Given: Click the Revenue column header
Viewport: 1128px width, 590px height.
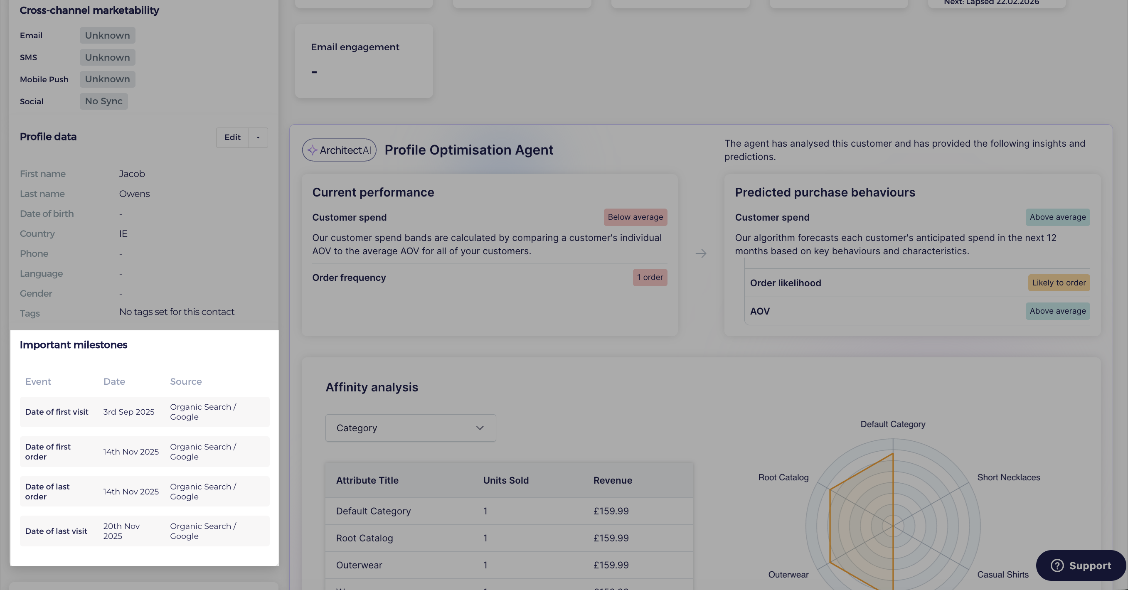Looking at the screenshot, I should (x=613, y=480).
